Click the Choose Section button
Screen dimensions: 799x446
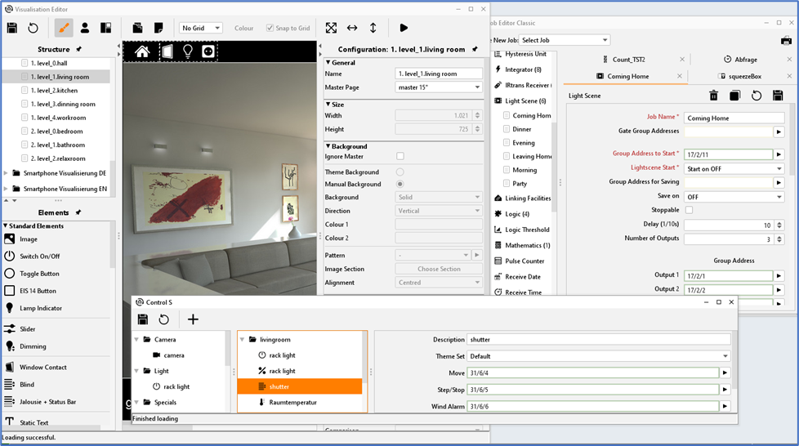click(439, 269)
